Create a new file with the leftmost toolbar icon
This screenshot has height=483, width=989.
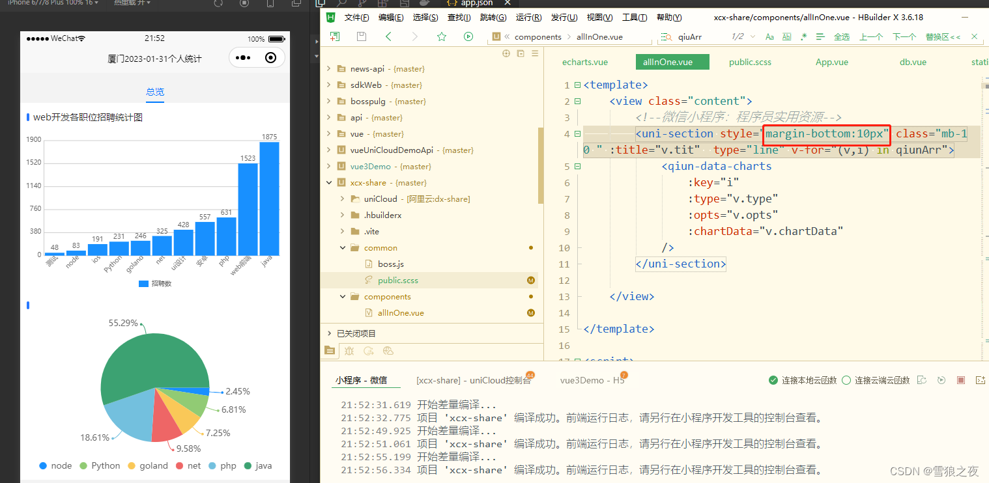tap(335, 37)
